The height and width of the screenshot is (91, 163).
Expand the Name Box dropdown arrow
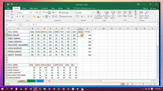point(17,24)
